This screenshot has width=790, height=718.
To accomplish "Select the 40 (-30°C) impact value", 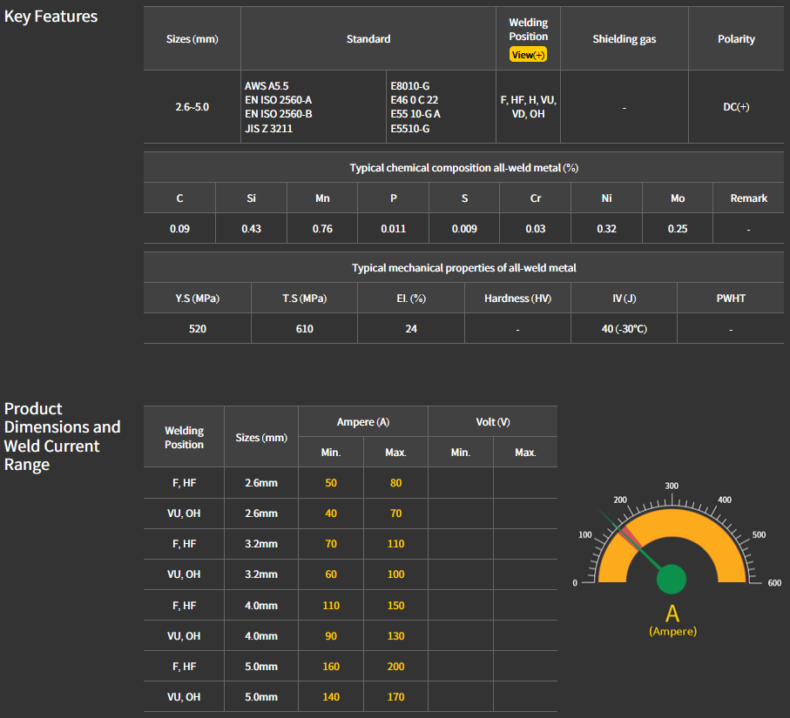I will click(624, 329).
